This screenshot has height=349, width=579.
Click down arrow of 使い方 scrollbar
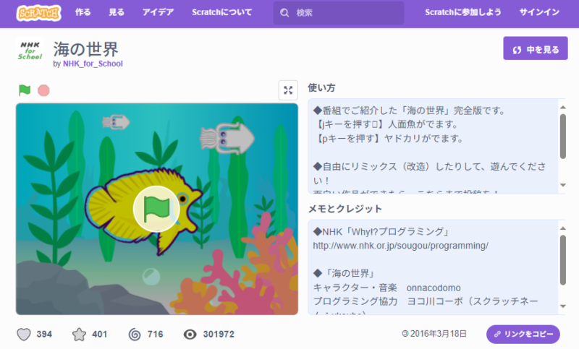pos(563,185)
